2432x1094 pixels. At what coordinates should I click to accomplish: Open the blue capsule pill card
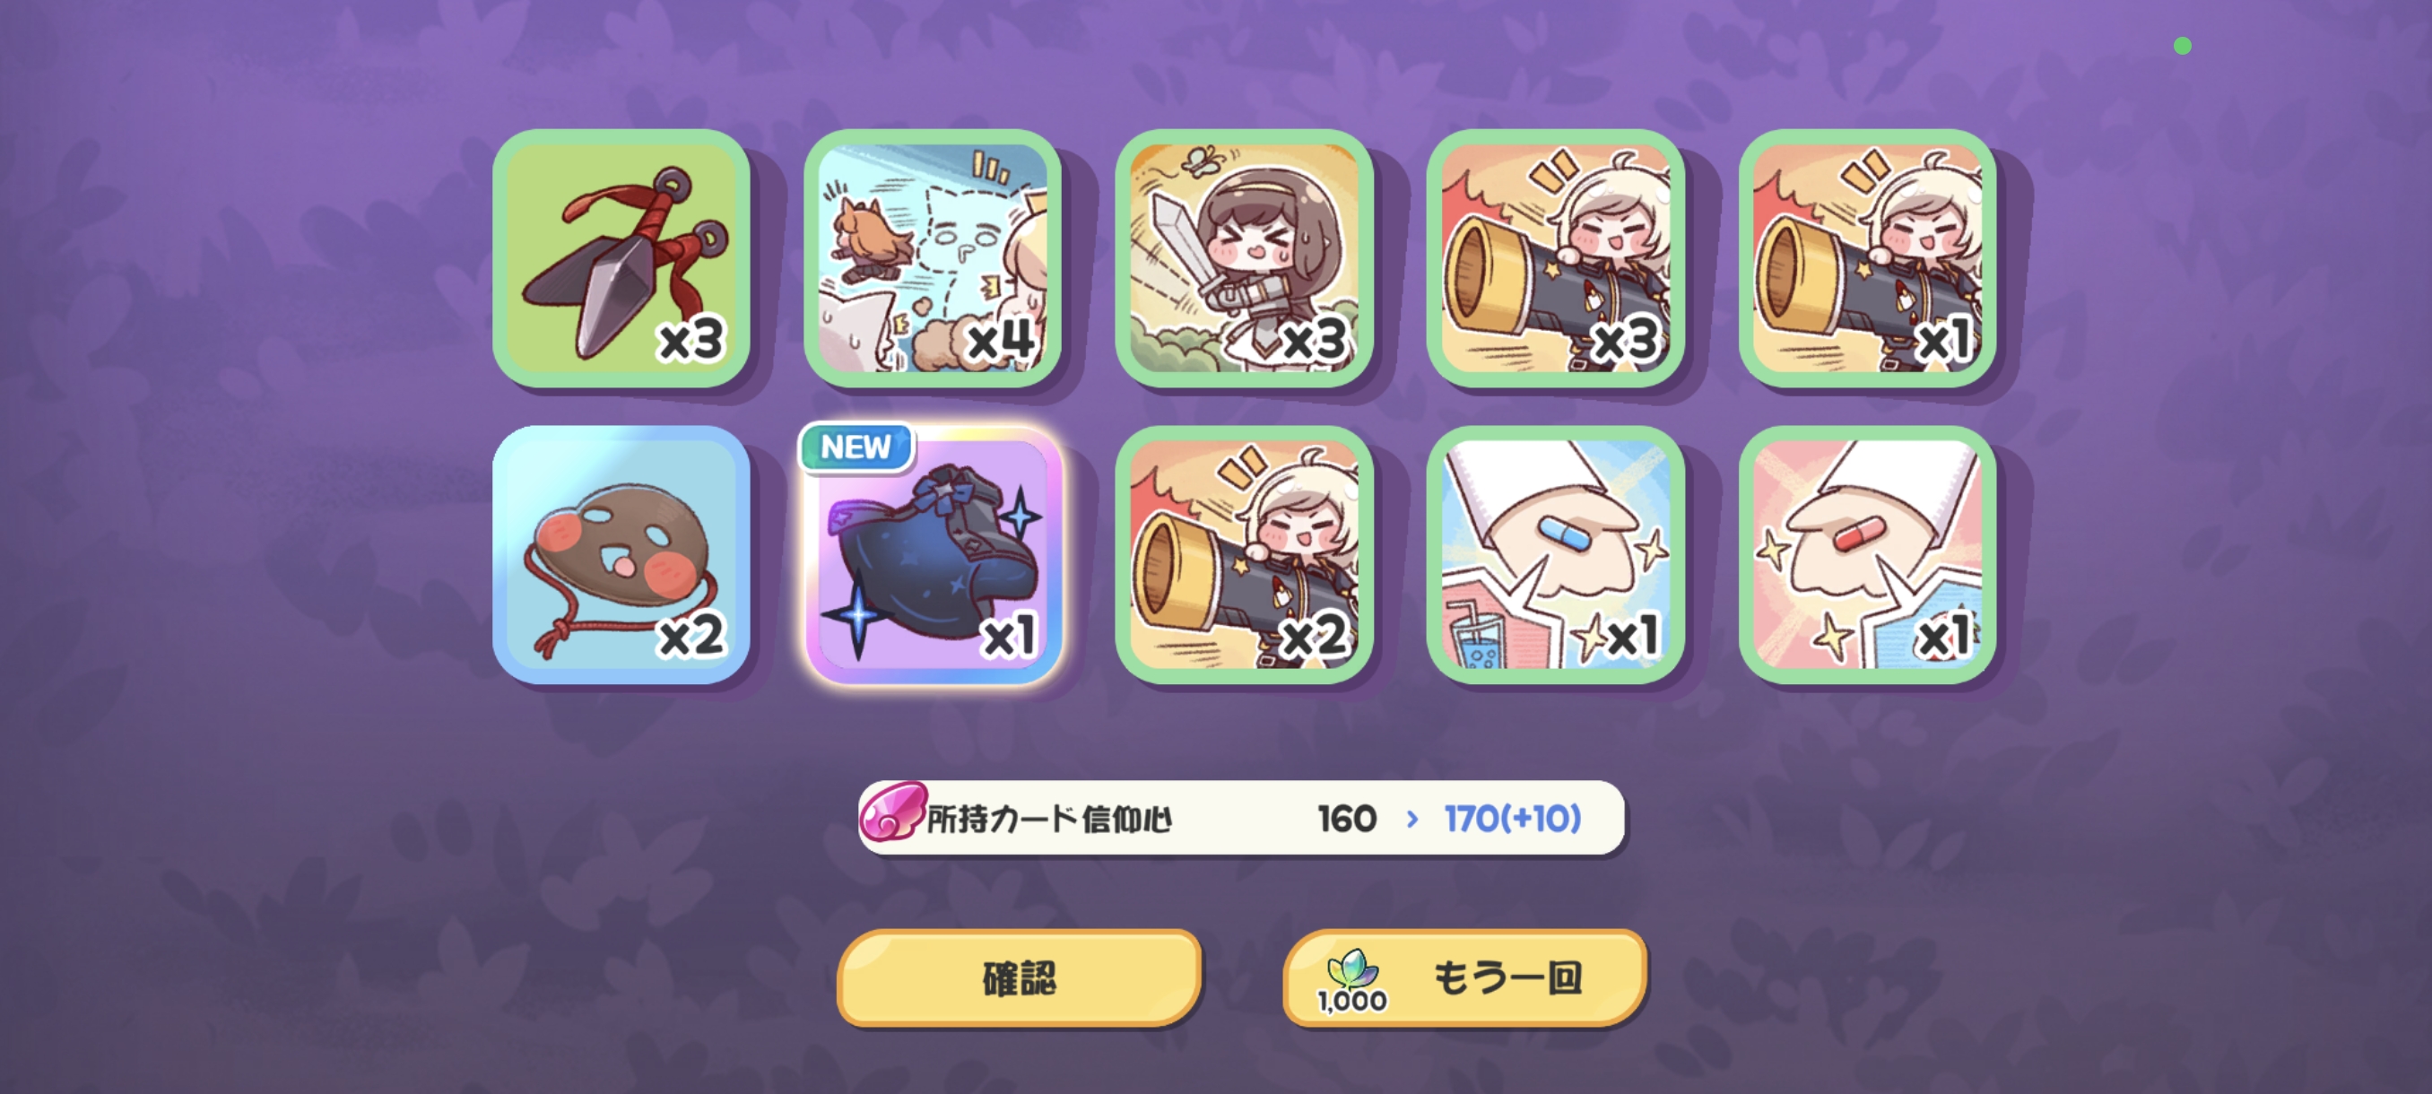(1556, 554)
